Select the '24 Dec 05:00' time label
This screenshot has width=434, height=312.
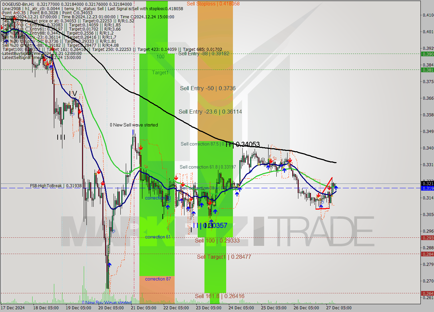click(x=241, y=308)
